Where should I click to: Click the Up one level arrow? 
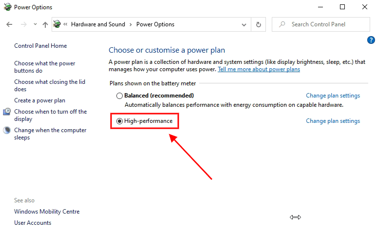click(45, 24)
